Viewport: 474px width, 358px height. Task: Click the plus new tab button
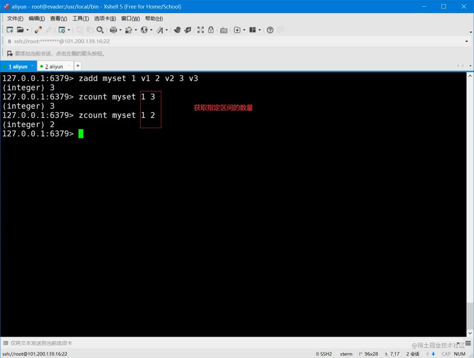point(78,66)
